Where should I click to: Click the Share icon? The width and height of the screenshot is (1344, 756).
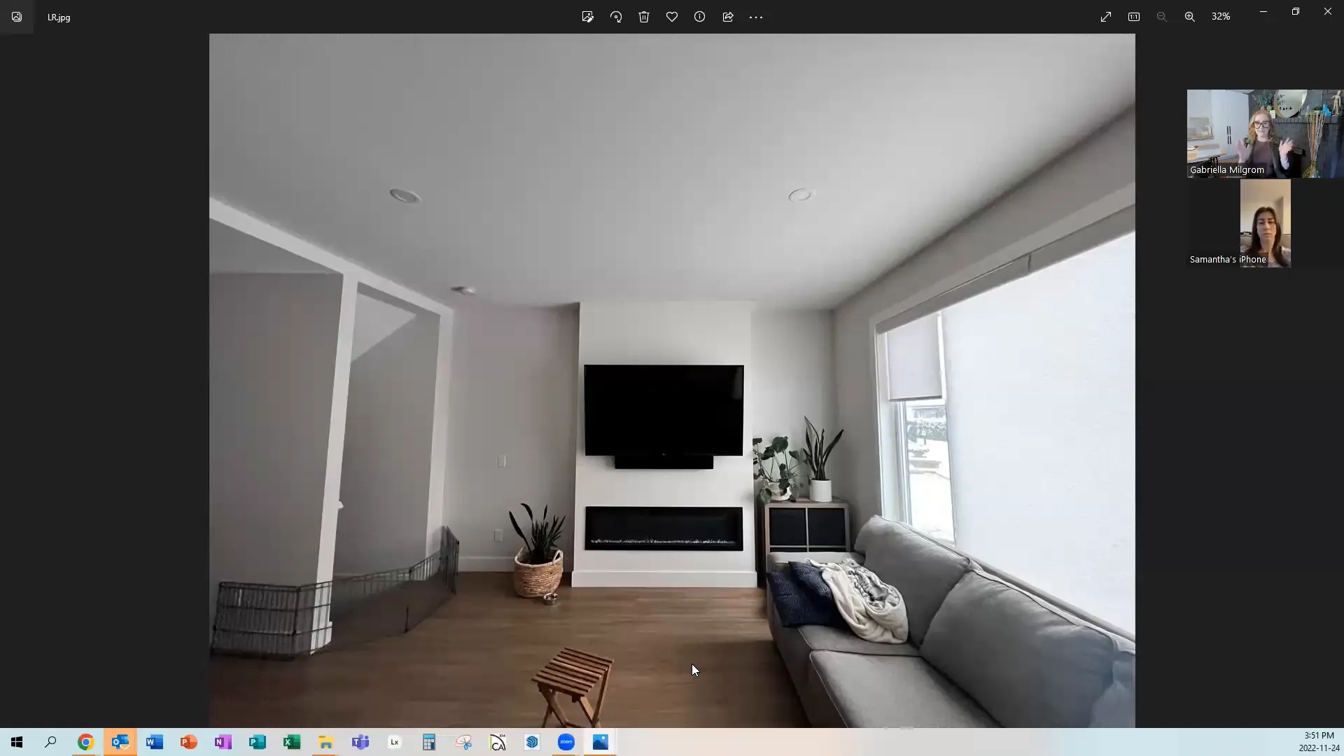(728, 17)
